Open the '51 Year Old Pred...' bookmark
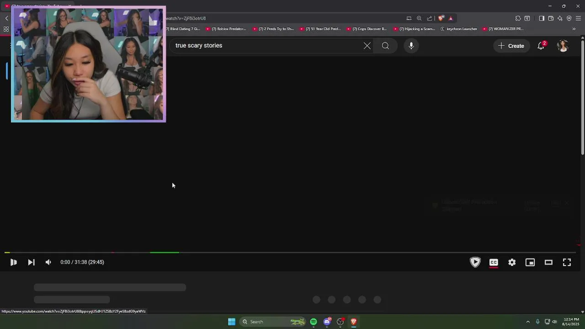Screen dimensions: 585x329 (320, 29)
